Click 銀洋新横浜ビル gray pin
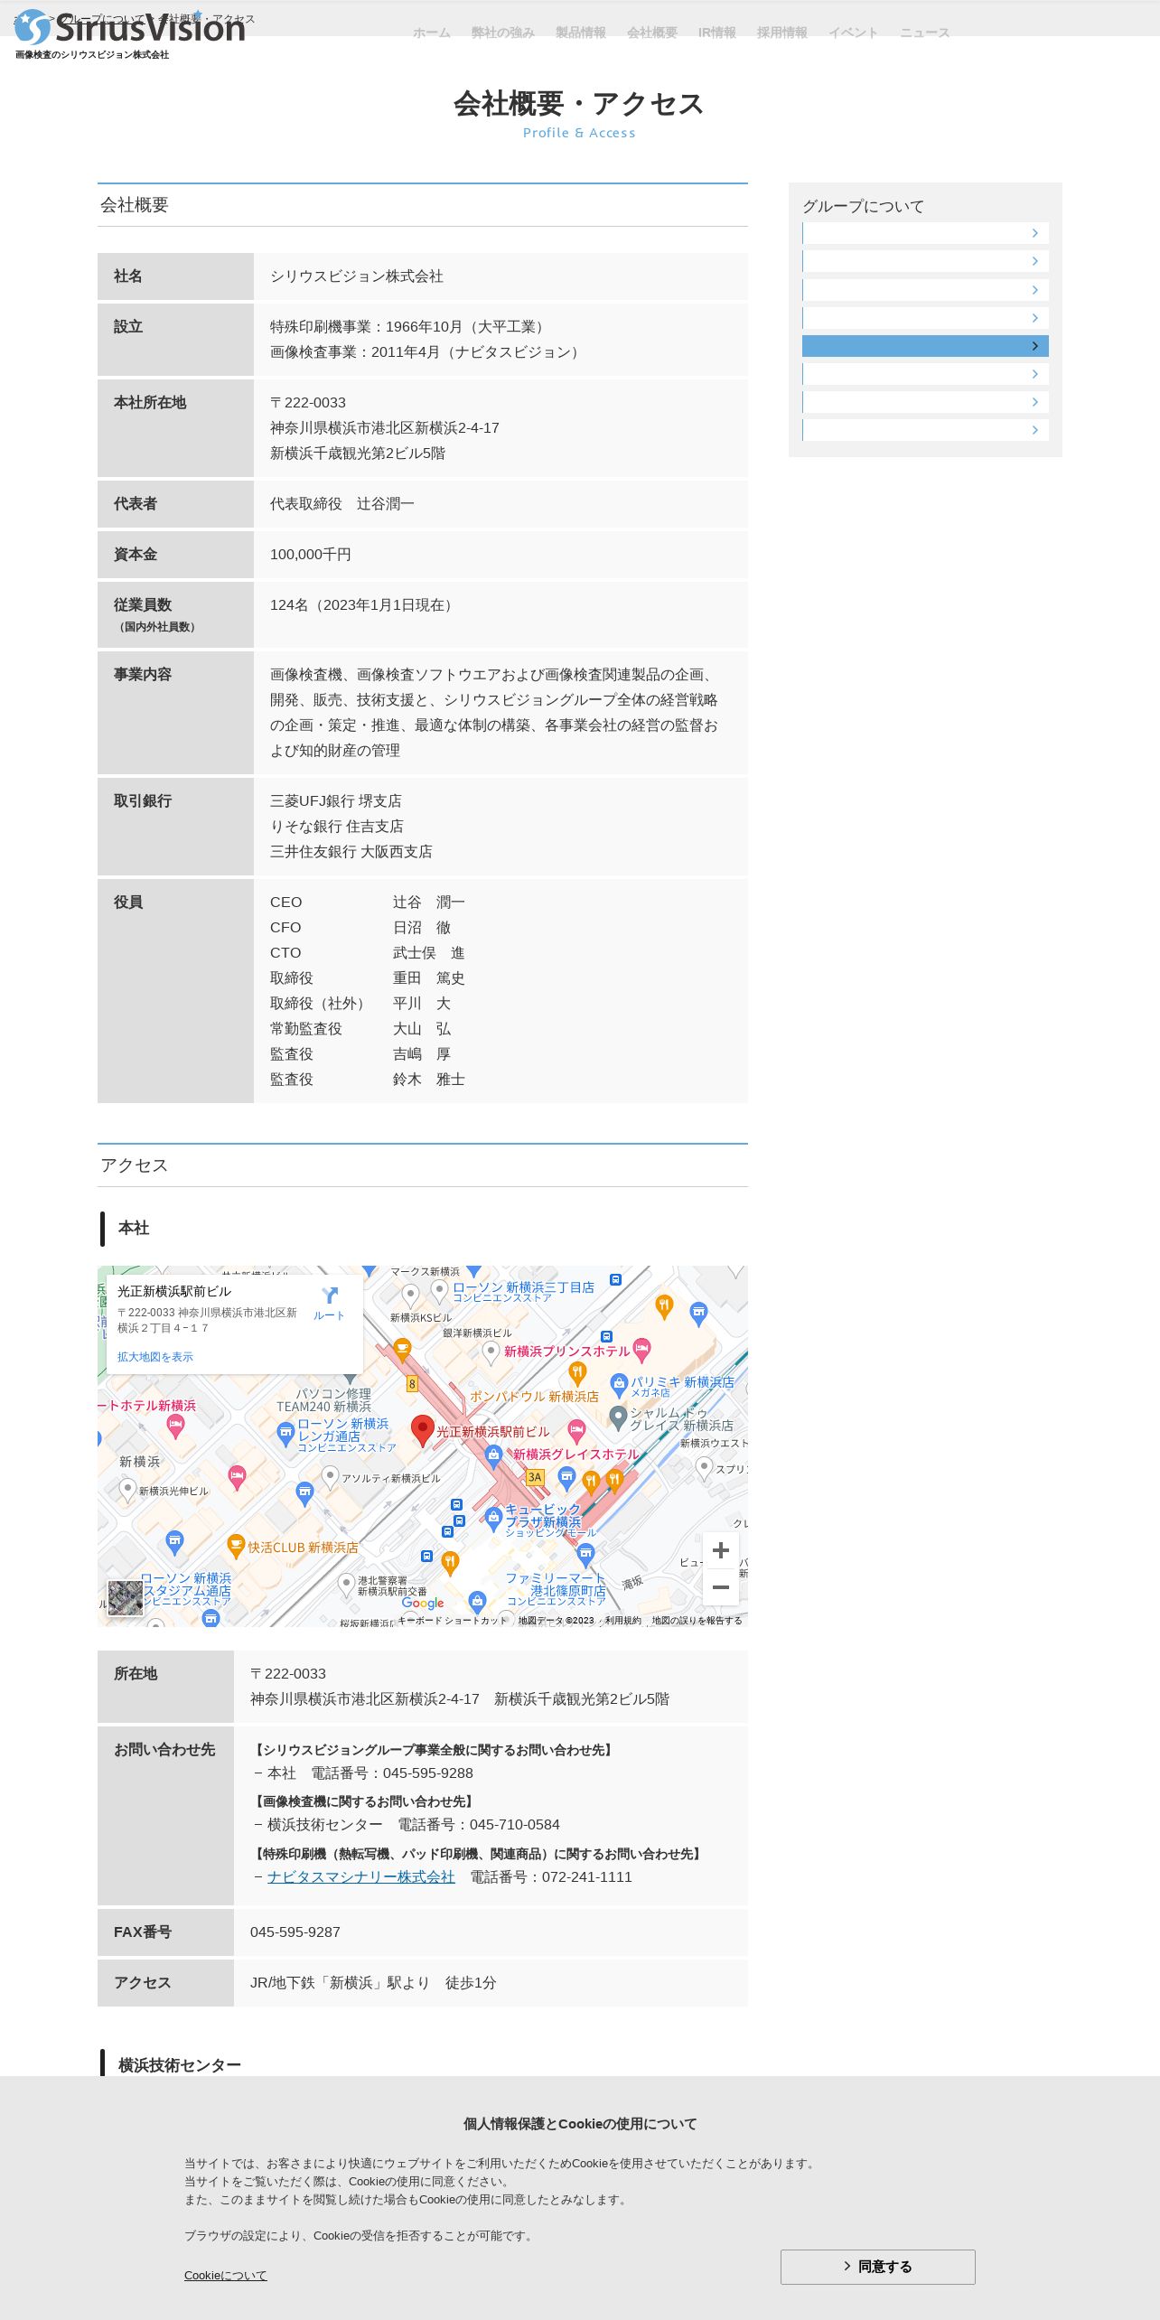The width and height of the screenshot is (1160, 2320). tap(491, 1352)
